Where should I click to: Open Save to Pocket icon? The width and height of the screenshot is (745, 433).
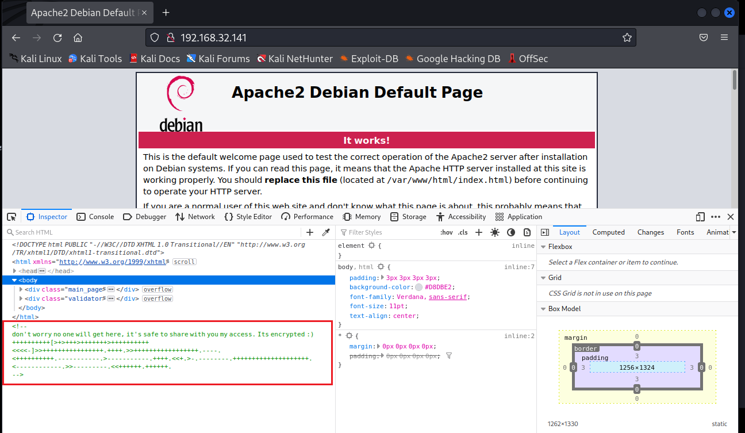tap(704, 37)
